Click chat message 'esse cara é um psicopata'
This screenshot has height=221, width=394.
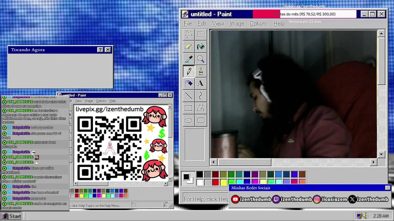29,145
